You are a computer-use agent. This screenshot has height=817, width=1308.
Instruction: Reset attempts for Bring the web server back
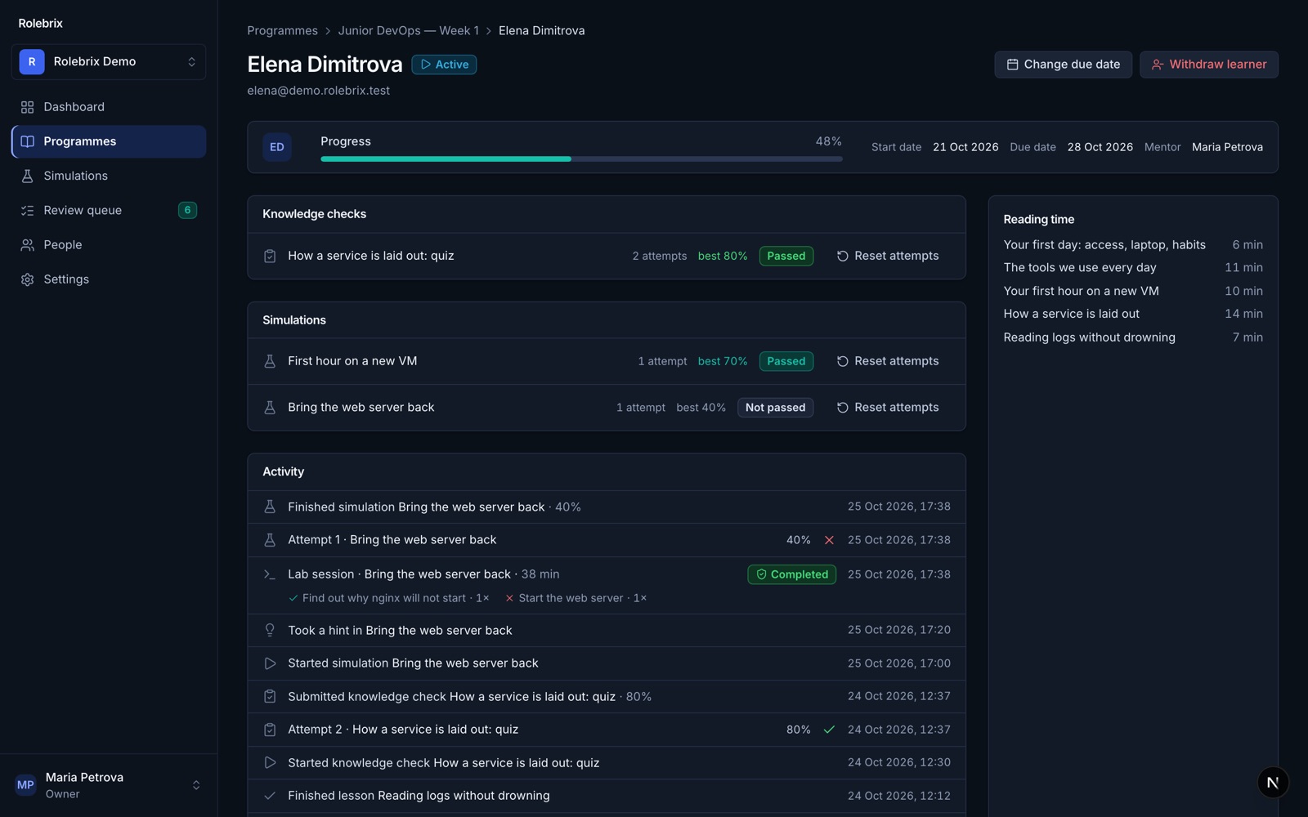[x=888, y=408]
